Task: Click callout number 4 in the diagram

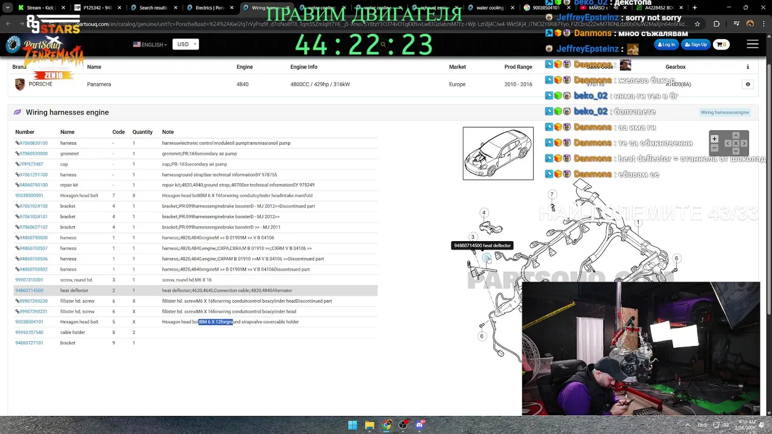Action: (484, 213)
